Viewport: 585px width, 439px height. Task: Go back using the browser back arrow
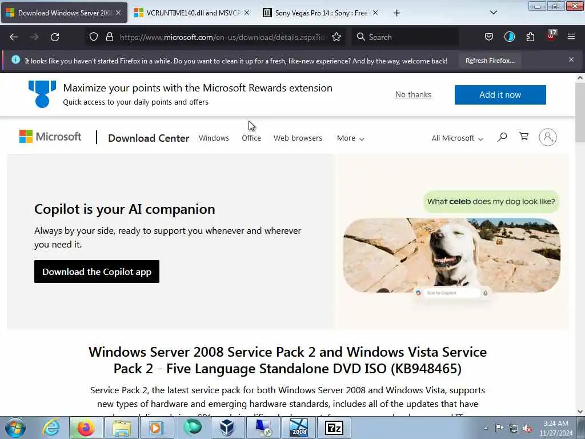[14, 37]
